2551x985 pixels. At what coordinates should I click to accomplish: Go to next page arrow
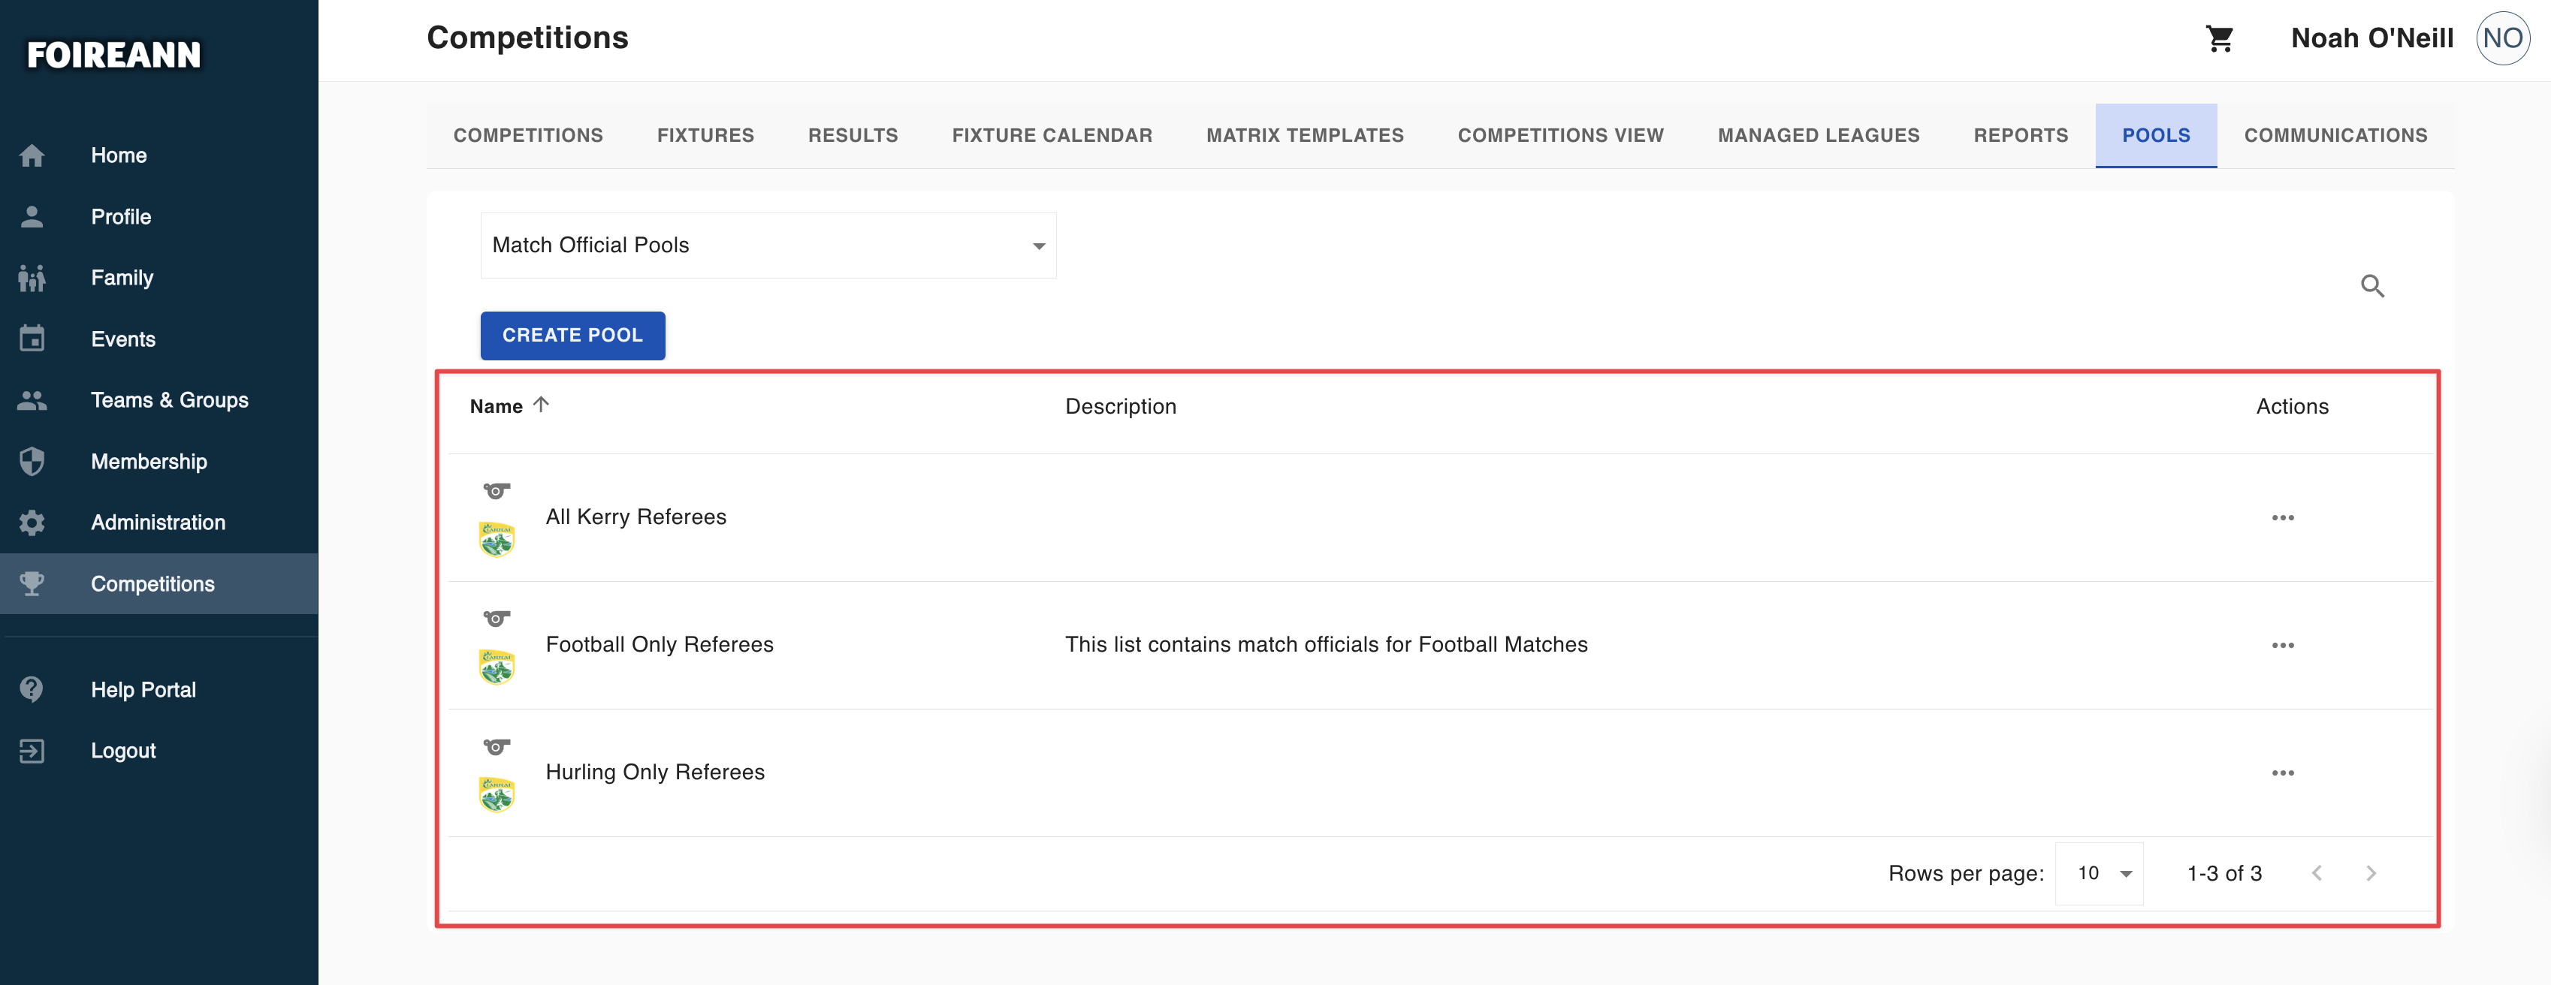click(2371, 873)
